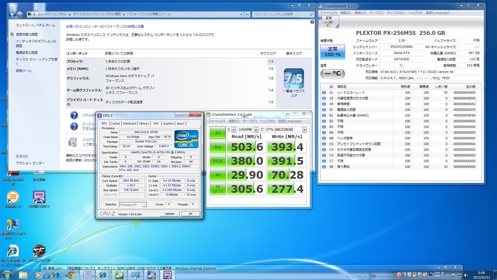Click the Validate button in CPU-Z
Screen dimensions: 497x280
coord(169,214)
